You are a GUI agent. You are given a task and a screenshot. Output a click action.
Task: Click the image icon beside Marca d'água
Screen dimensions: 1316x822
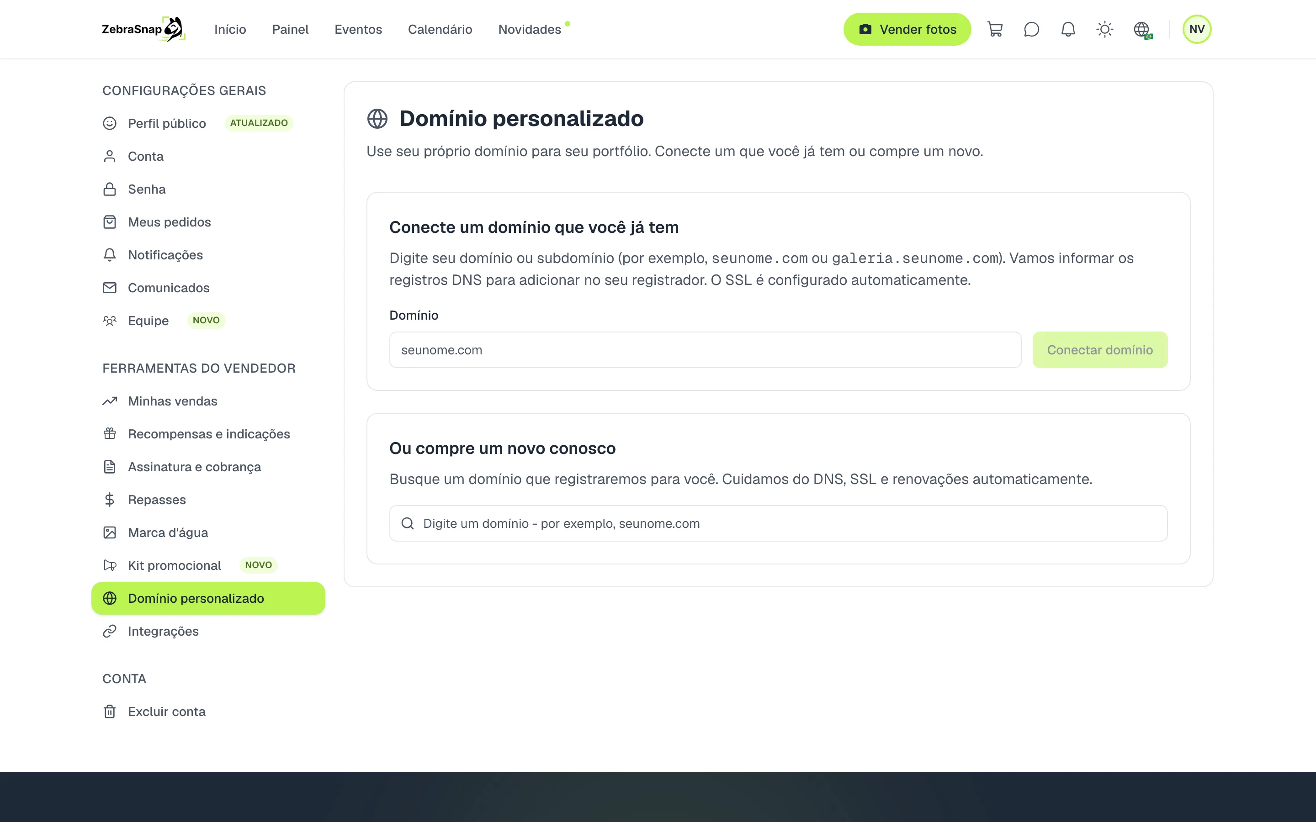[110, 533]
